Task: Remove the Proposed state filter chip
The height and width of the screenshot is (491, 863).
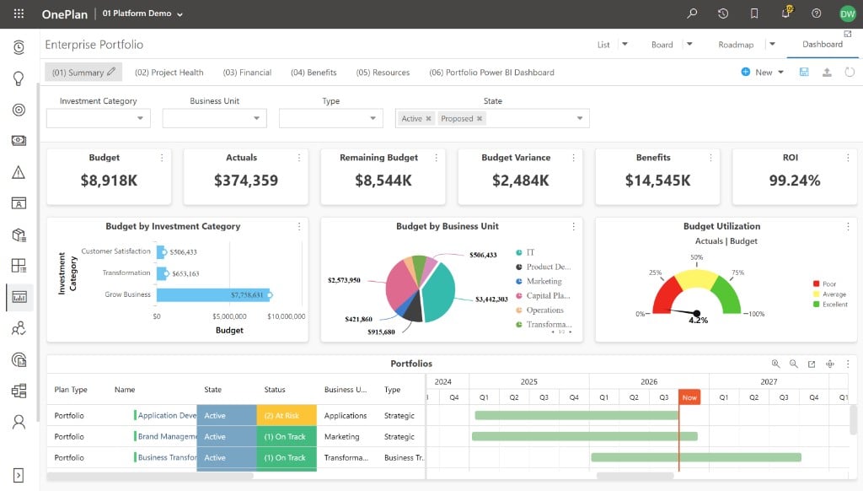Action: (480, 118)
